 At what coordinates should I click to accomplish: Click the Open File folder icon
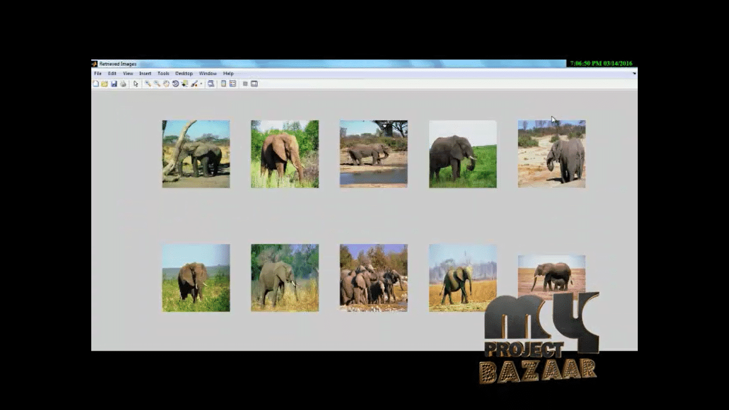pyautogui.click(x=105, y=84)
